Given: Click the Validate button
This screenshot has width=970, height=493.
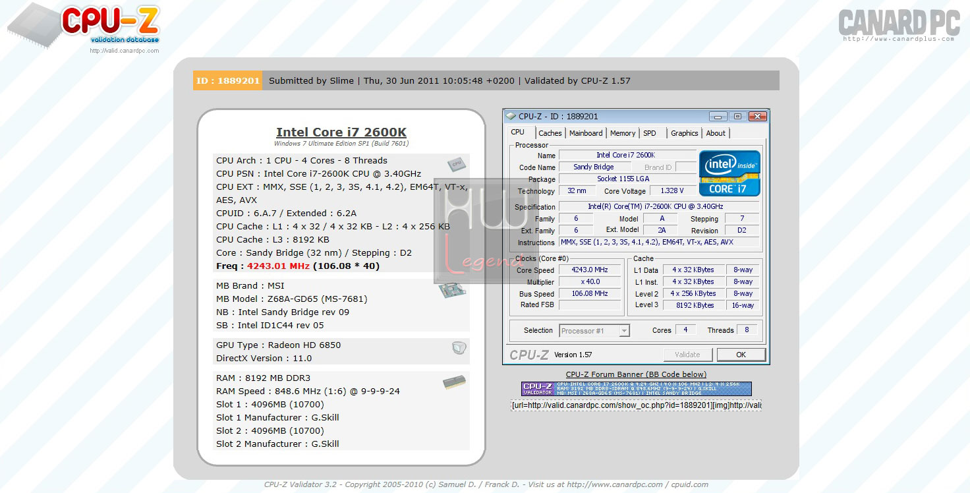Looking at the screenshot, I should pyautogui.click(x=687, y=355).
